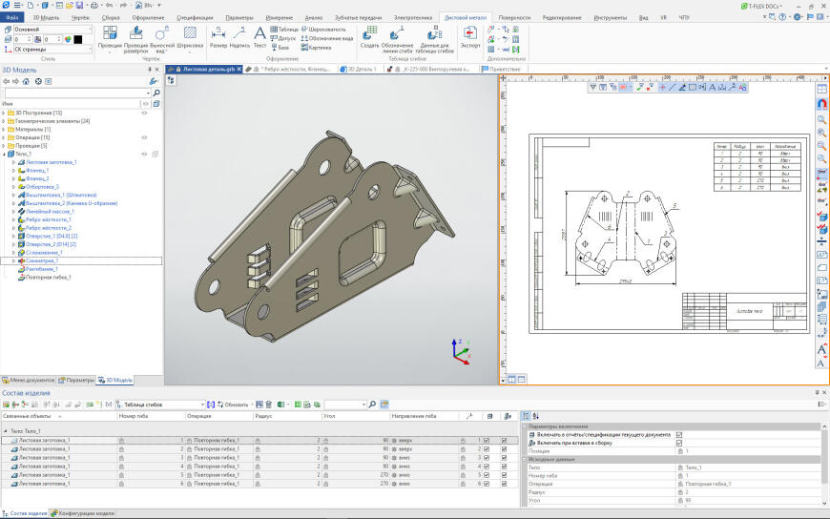Click the black color swatch in Стиль

click(x=77, y=39)
